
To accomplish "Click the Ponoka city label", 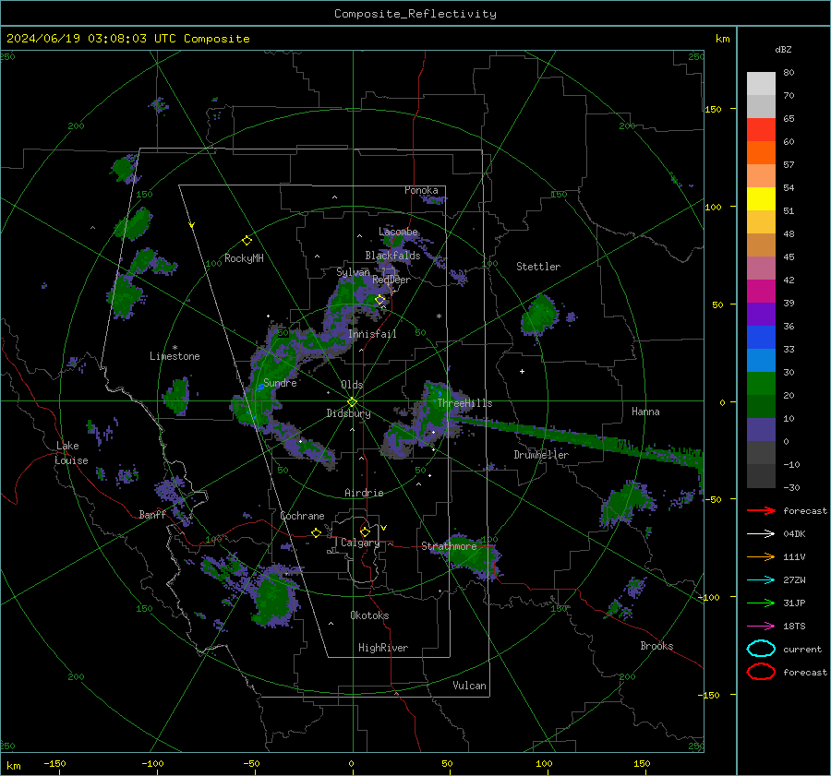I will 421,190.
